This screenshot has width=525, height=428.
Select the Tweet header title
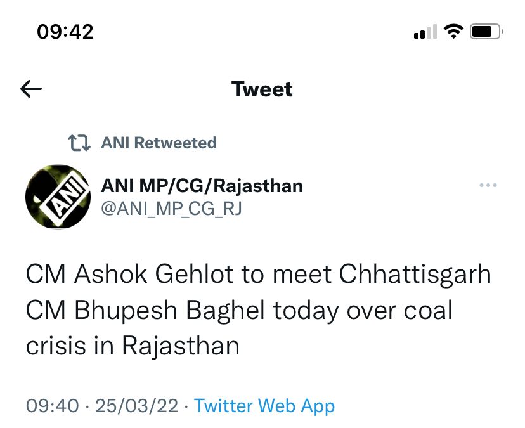pyautogui.click(x=262, y=89)
